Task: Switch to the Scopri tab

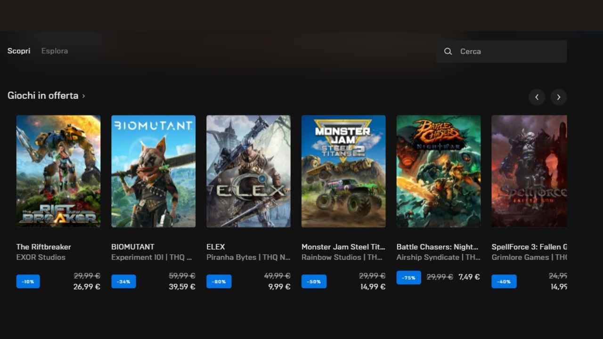Action: 19,51
